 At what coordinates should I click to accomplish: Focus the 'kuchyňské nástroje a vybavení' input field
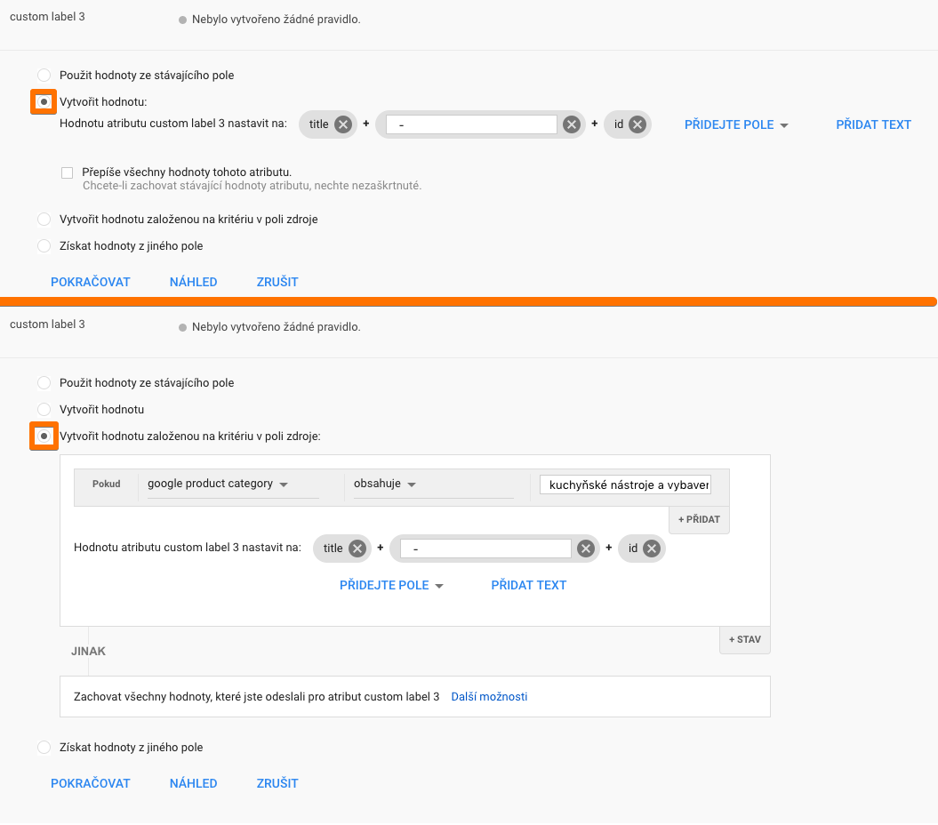pos(625,485)
